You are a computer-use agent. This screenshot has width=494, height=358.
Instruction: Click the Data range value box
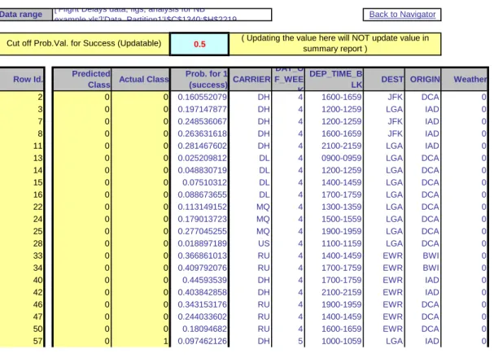point(162,15)
